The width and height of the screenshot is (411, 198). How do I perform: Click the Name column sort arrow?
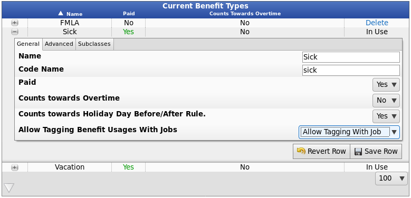point(61,13)
